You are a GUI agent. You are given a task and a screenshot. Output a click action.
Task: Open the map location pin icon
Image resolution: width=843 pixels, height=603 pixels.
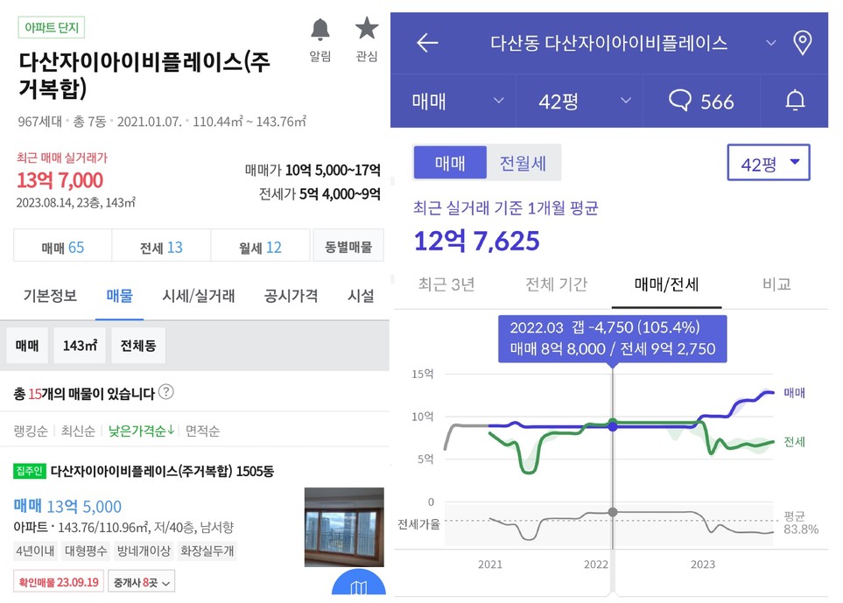tap(803, 43)
